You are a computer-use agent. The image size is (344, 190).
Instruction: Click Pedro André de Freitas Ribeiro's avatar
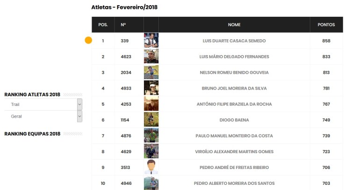pyautogui.click(x=151, y=167)
